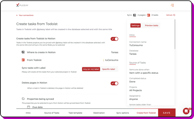
Task: Go to the Create from Todoist step
Action: [146, 113]
